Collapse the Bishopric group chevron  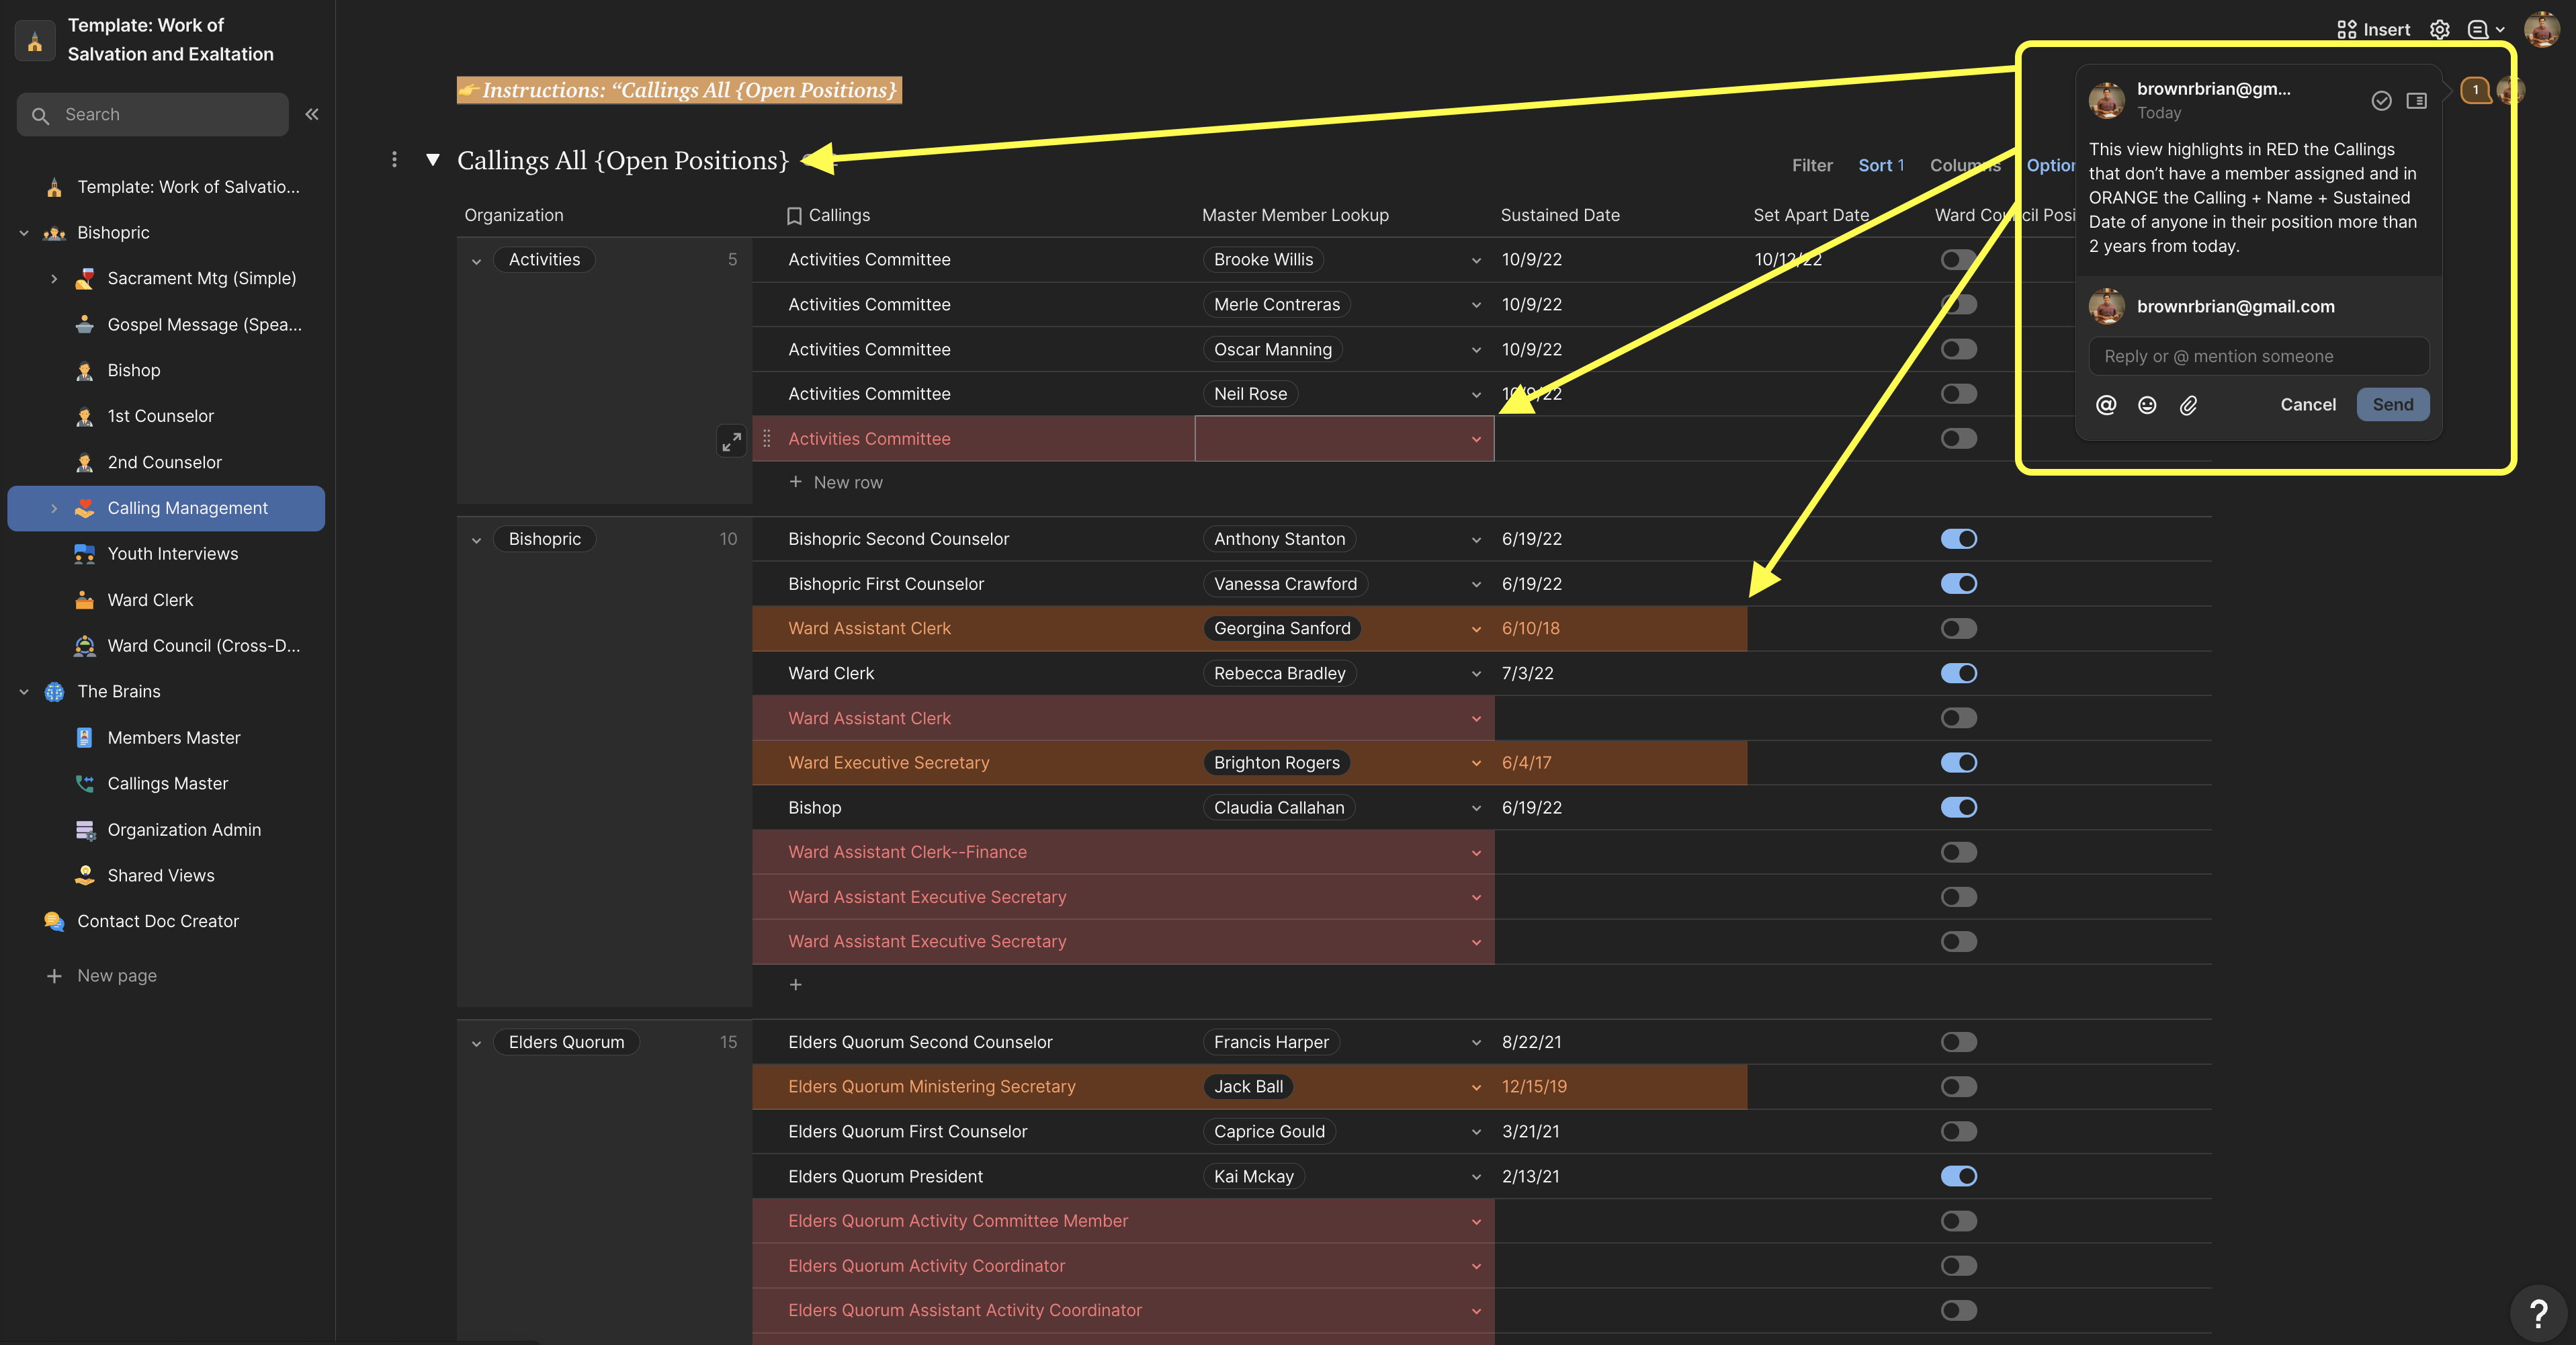pos(476,540)
